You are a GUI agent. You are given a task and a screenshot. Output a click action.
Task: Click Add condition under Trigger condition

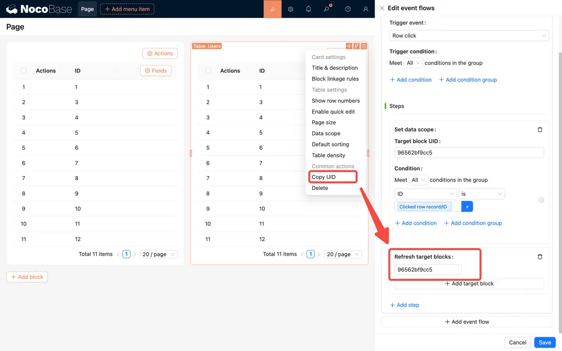(410, 79)
